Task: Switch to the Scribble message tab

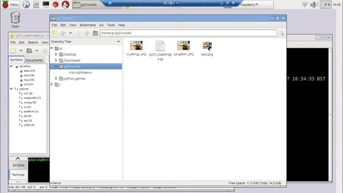Action: point(18,165)
